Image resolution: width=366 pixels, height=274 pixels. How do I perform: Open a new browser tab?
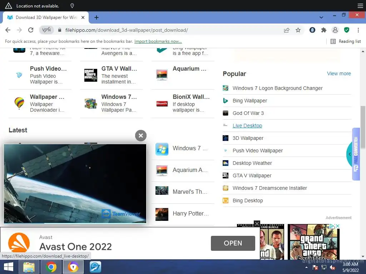point(97,17)
